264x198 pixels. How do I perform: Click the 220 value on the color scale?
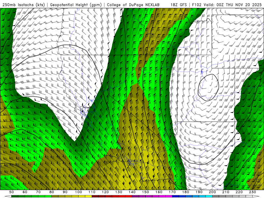point(239,192)
